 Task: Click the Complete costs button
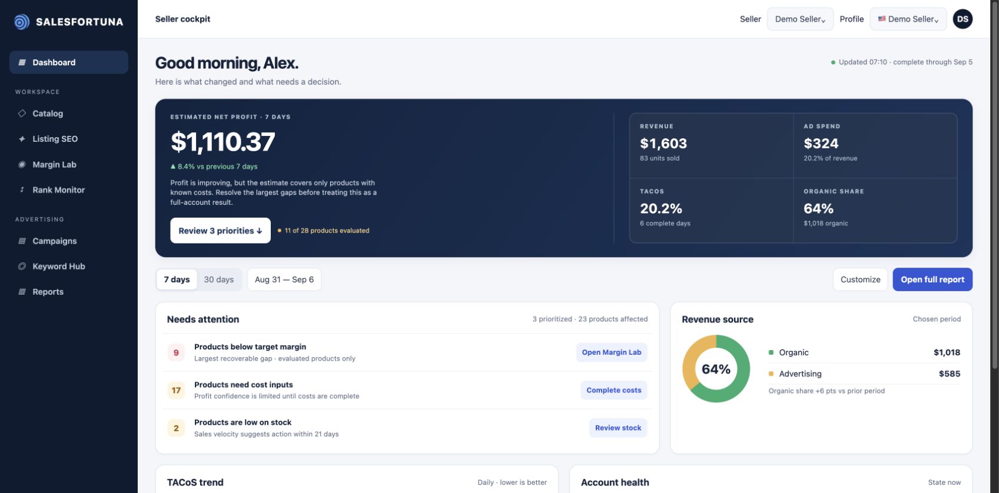tap(614, 390)
